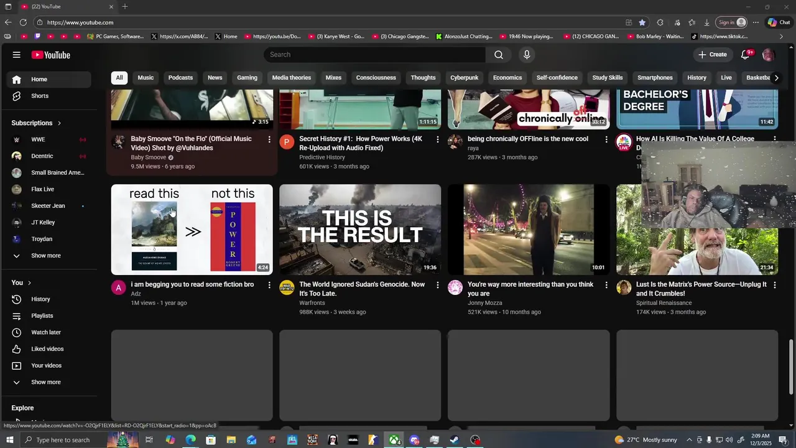The width and height of the screenshot is (796, 448).
Task: Play 'read this not this' thumbnail
Action: (x=192, y=230)
